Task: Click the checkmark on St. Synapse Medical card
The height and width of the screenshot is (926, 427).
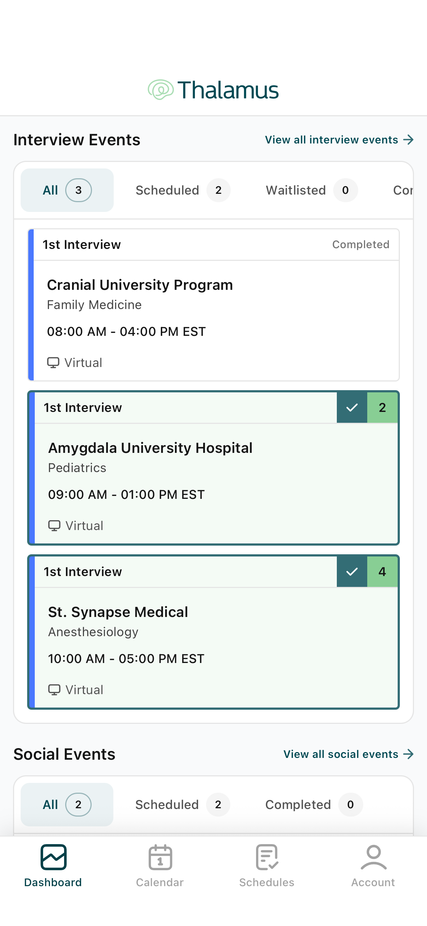Action: point(352,572)
